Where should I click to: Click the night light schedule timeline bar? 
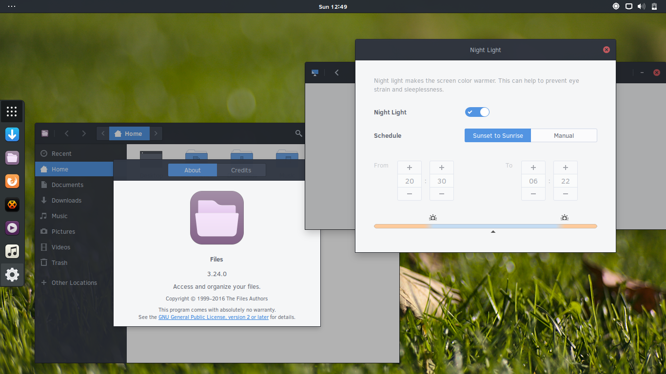(x=486, y=226)
